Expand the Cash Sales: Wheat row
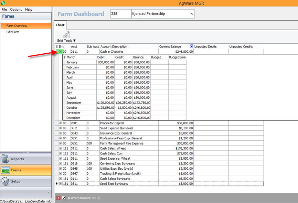298x203 pixels. coord(60,148)
